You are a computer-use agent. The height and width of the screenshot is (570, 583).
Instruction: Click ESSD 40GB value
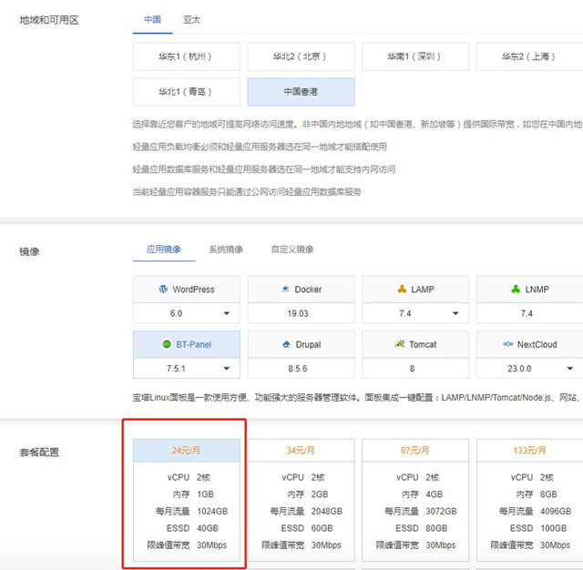click(x=208, y=528)
